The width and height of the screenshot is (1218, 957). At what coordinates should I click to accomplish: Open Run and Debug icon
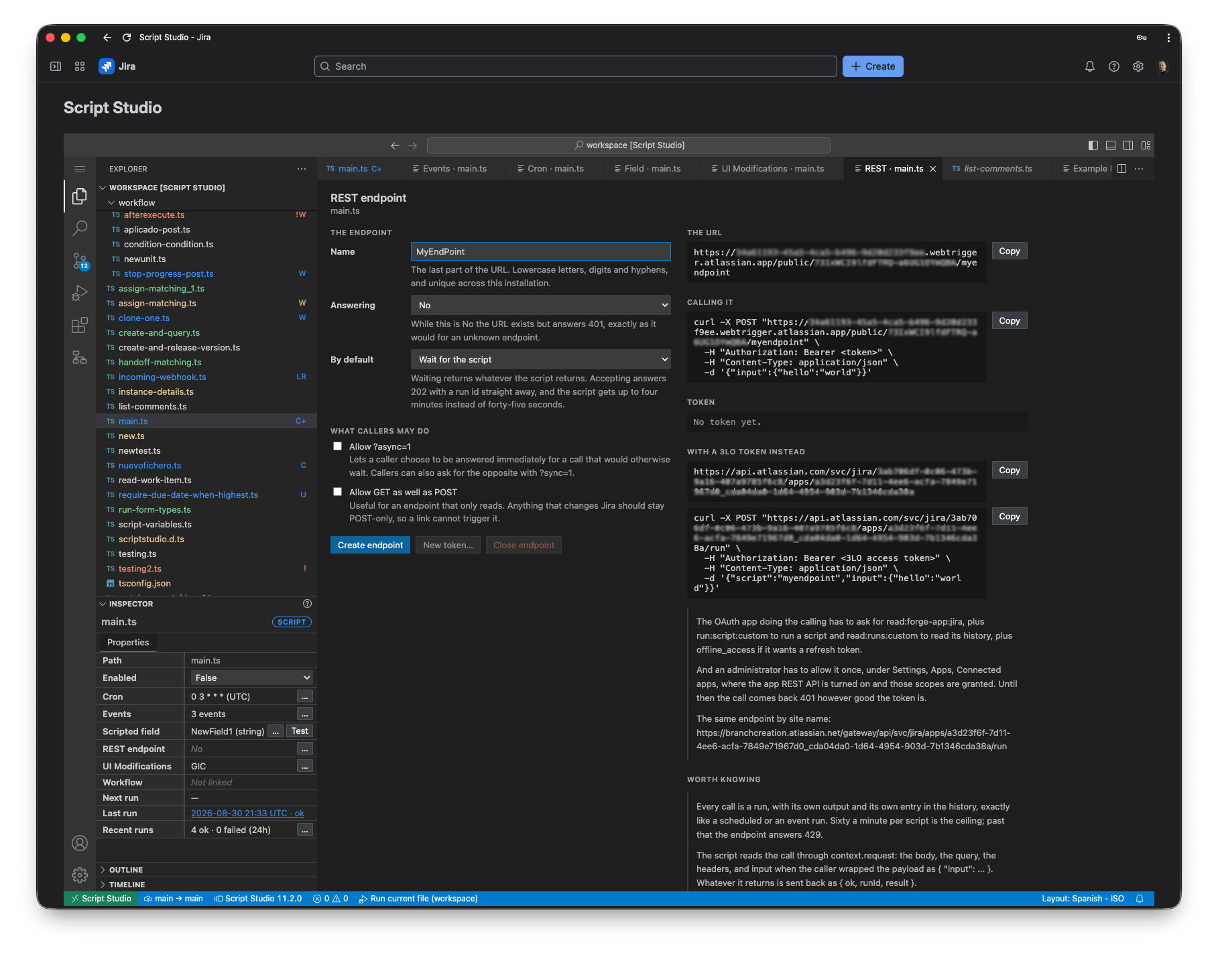click(x=80, y=293)
